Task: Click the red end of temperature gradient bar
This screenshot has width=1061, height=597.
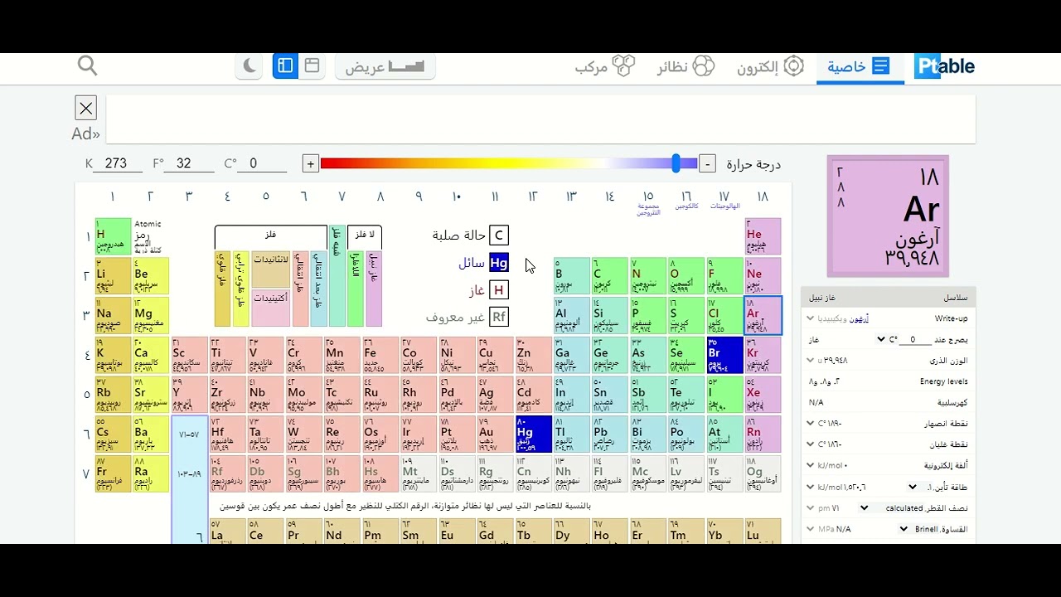Action: coord(327,164)
